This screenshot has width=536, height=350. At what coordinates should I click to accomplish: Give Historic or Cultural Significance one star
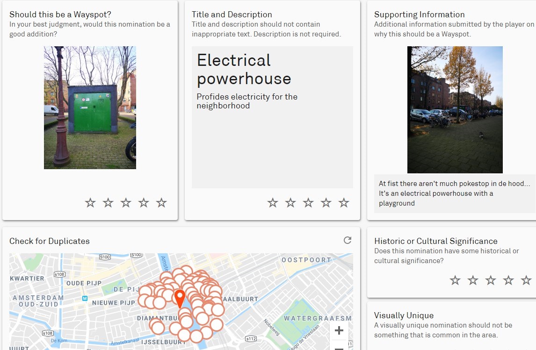click(x=455, y=280)
